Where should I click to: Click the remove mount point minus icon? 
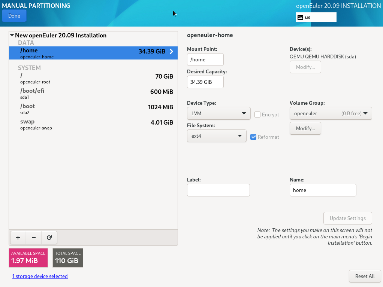point(34,237)
